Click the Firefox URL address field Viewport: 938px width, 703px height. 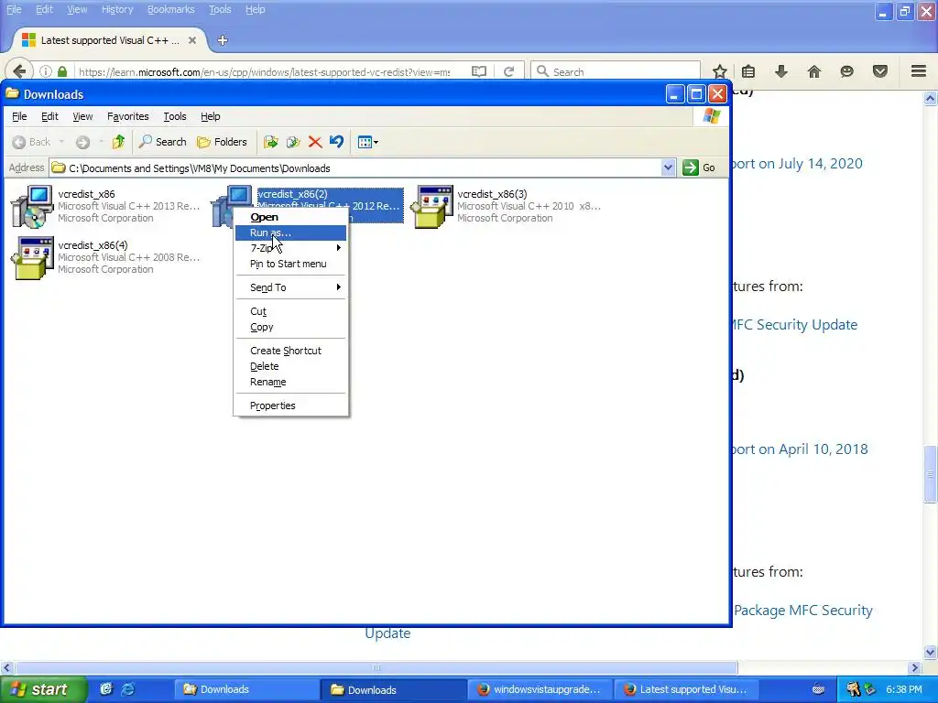point(264,71)
